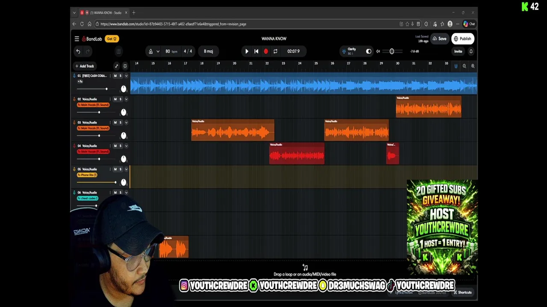Image resolution: width=547 pixels, height=307 pixels.
Task: Click the metronome icon
Action: click(x=150, y=51)
